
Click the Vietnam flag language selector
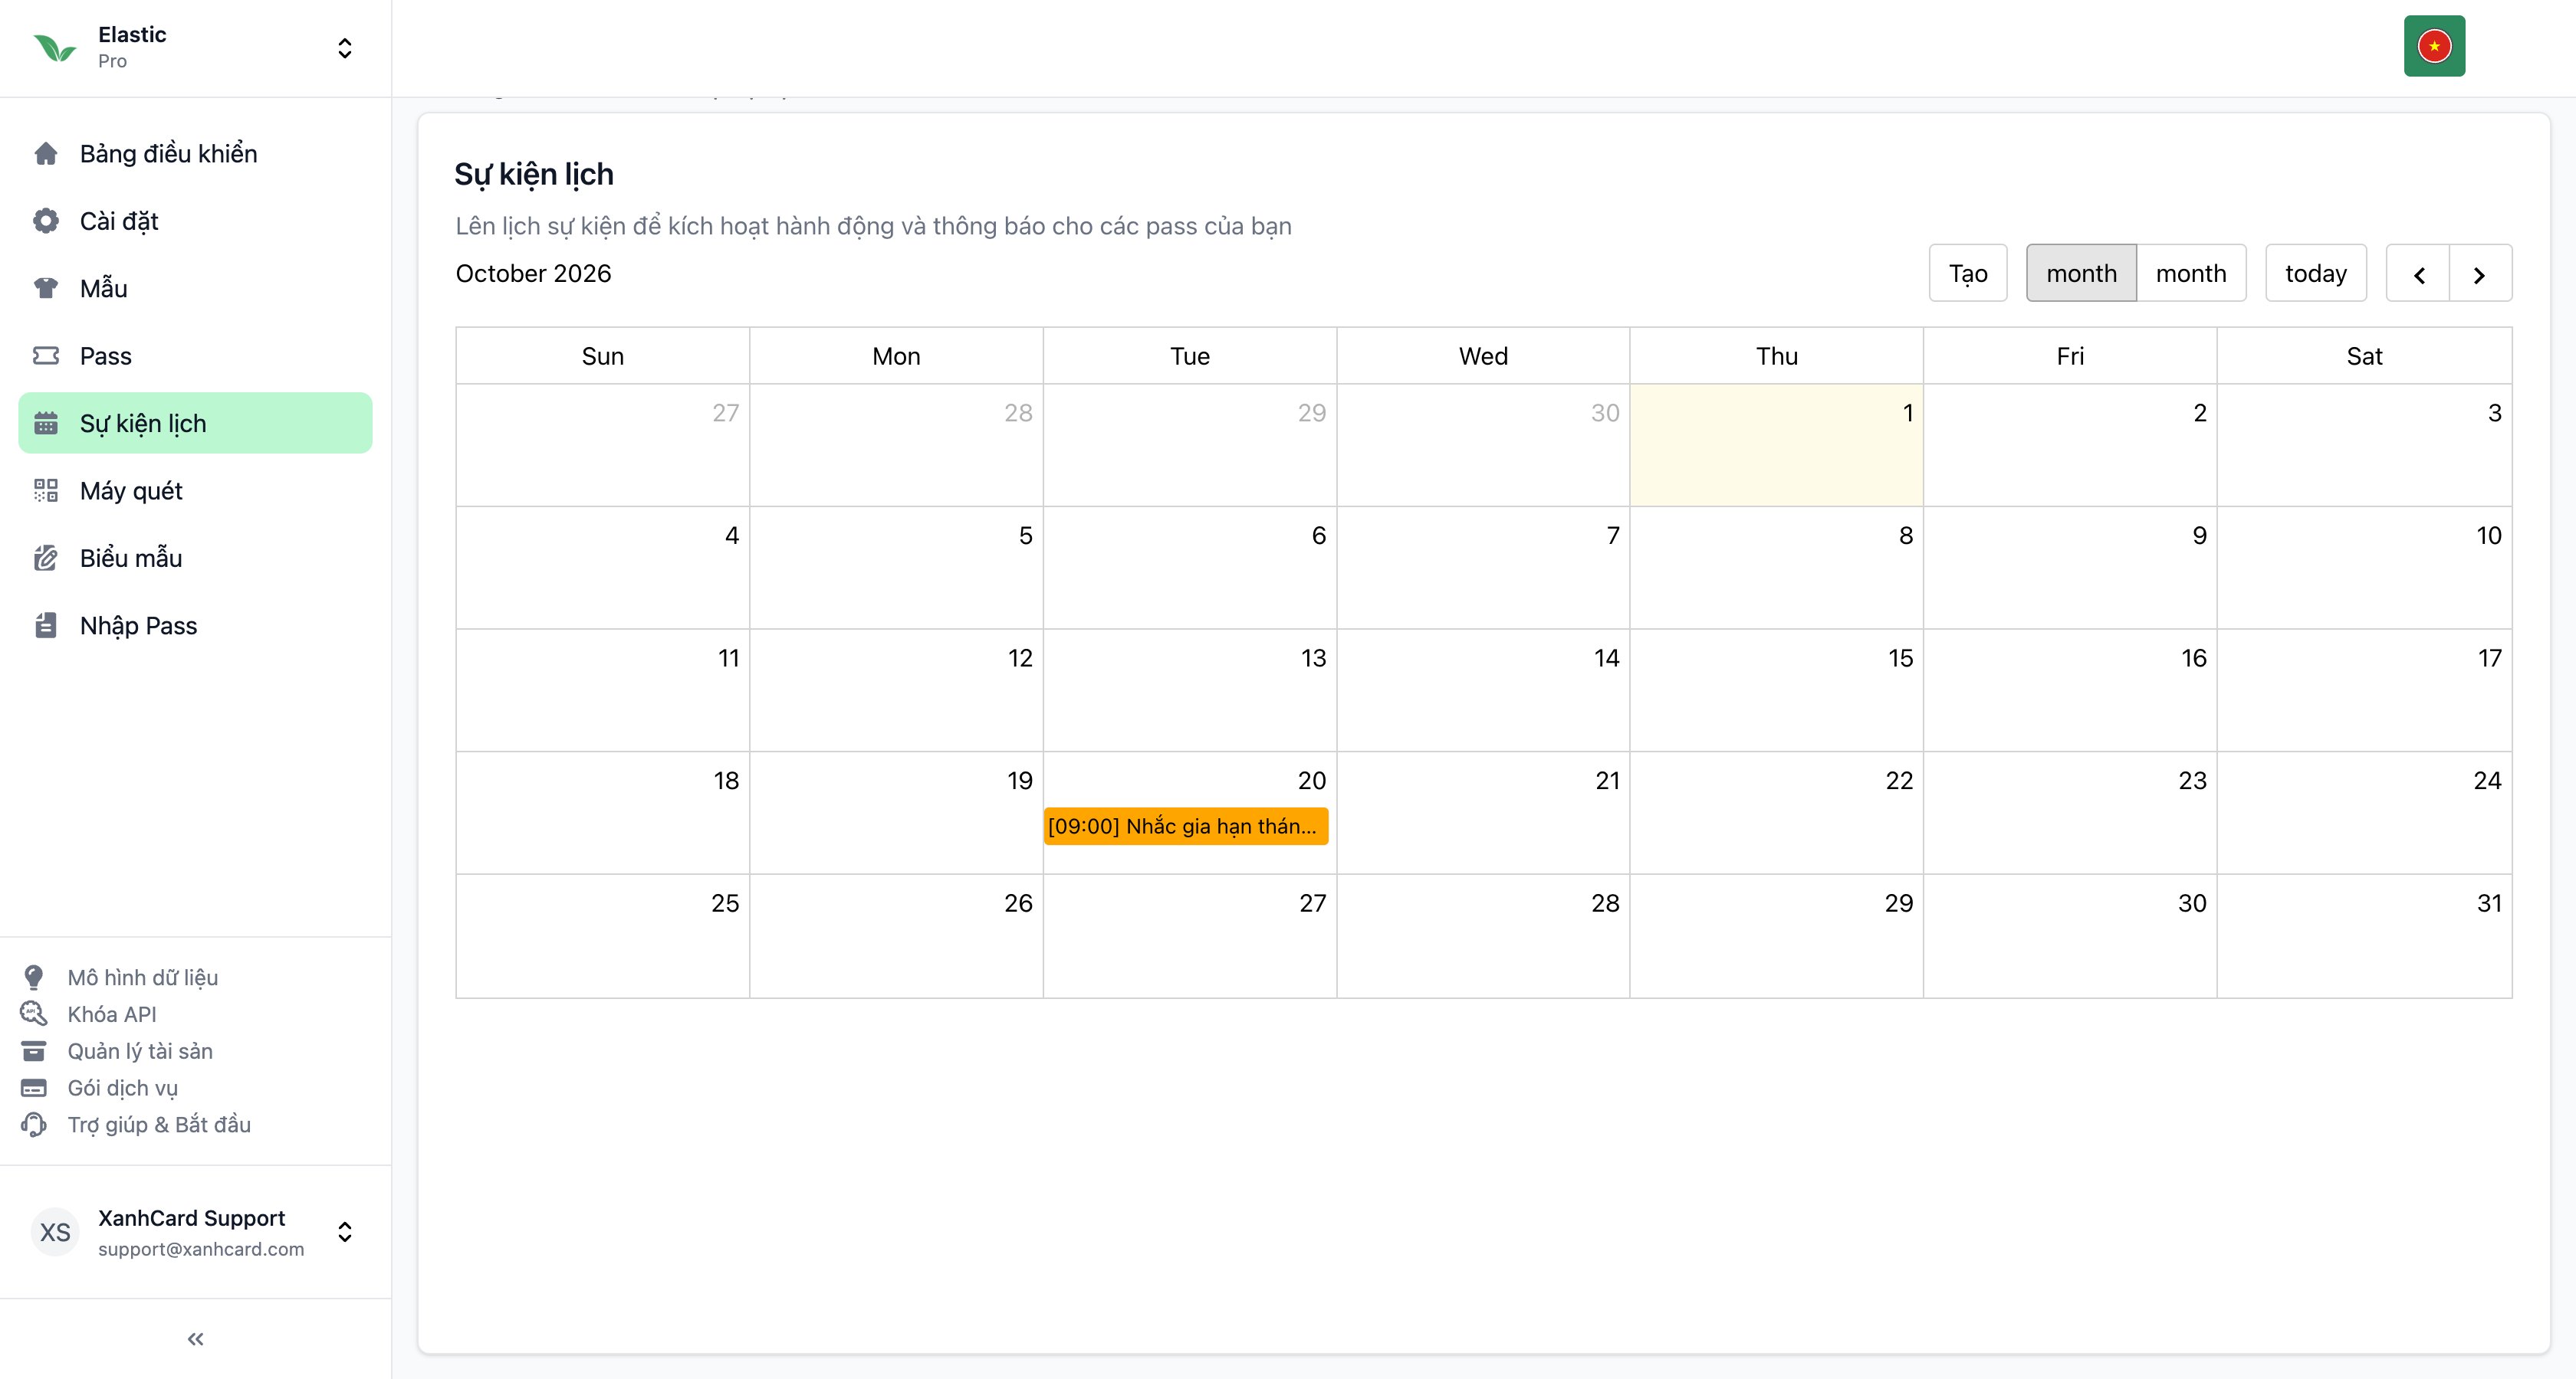coord(2434,46)
